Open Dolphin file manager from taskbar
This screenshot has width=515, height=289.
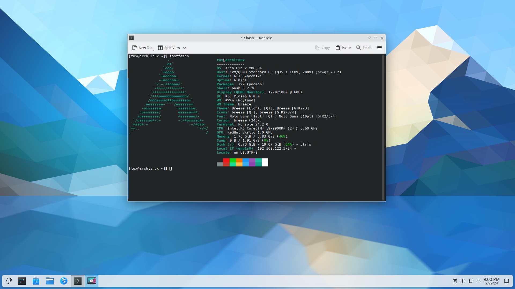click(50, 281)
